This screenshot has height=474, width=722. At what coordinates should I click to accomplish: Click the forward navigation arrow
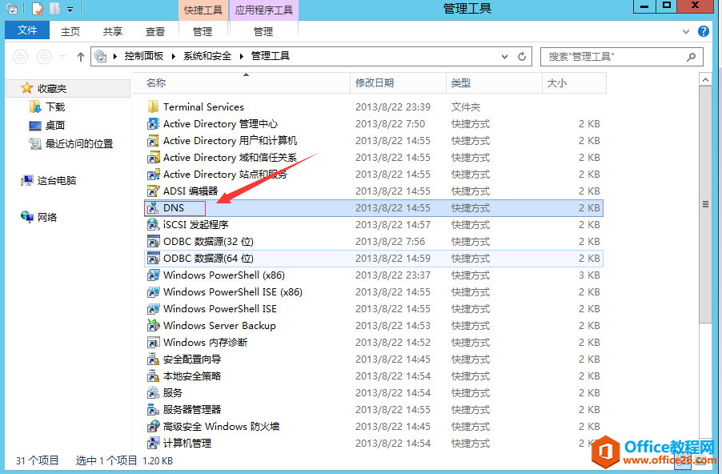click(x=44, y=57)
